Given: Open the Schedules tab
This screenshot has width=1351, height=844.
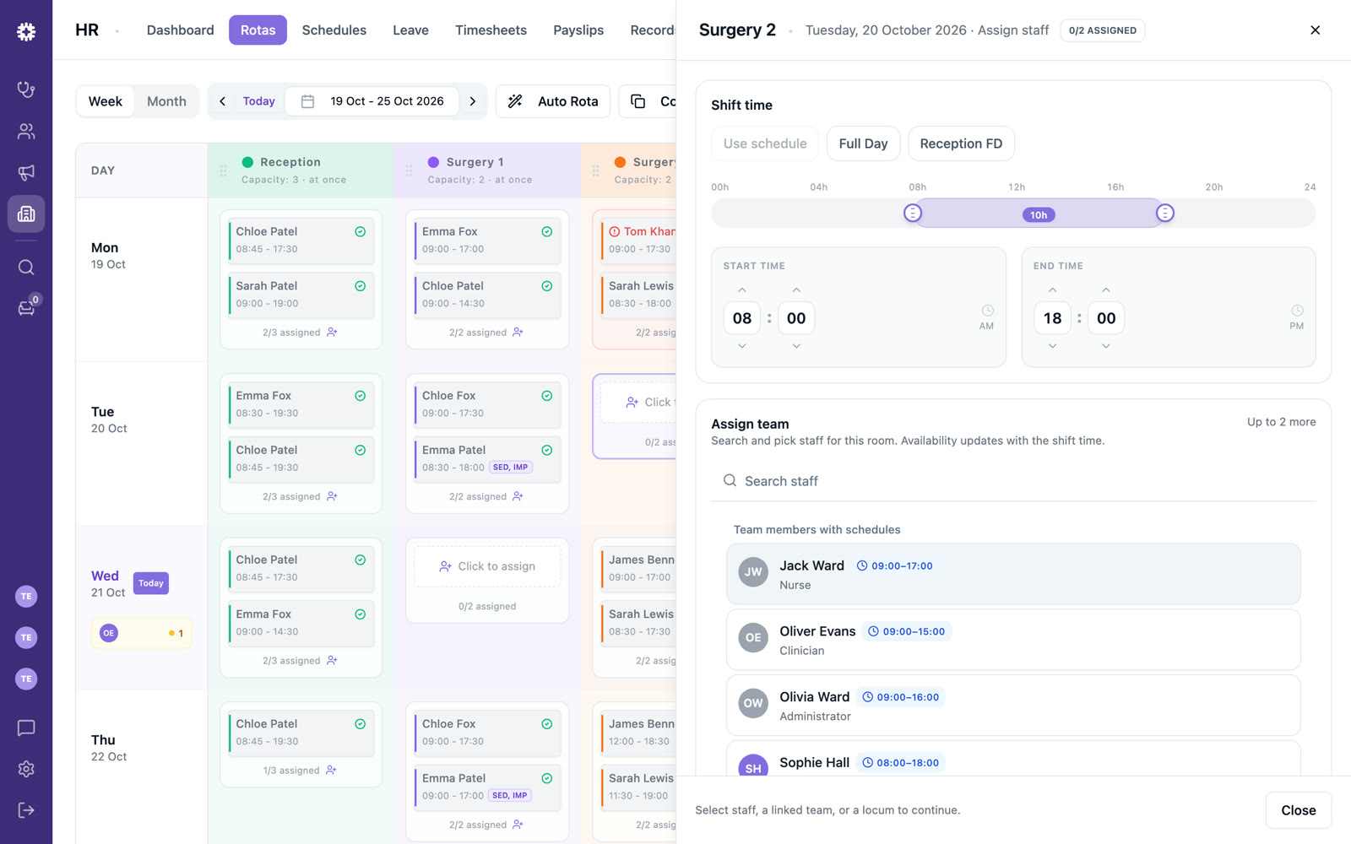Looking at the screenshot, I should [x=334, y=30].
